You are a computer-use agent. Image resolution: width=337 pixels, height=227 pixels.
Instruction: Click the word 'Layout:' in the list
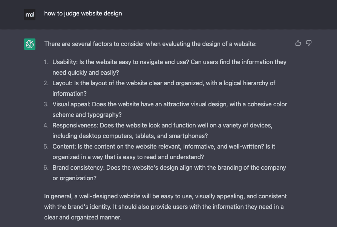coord(63,83)
